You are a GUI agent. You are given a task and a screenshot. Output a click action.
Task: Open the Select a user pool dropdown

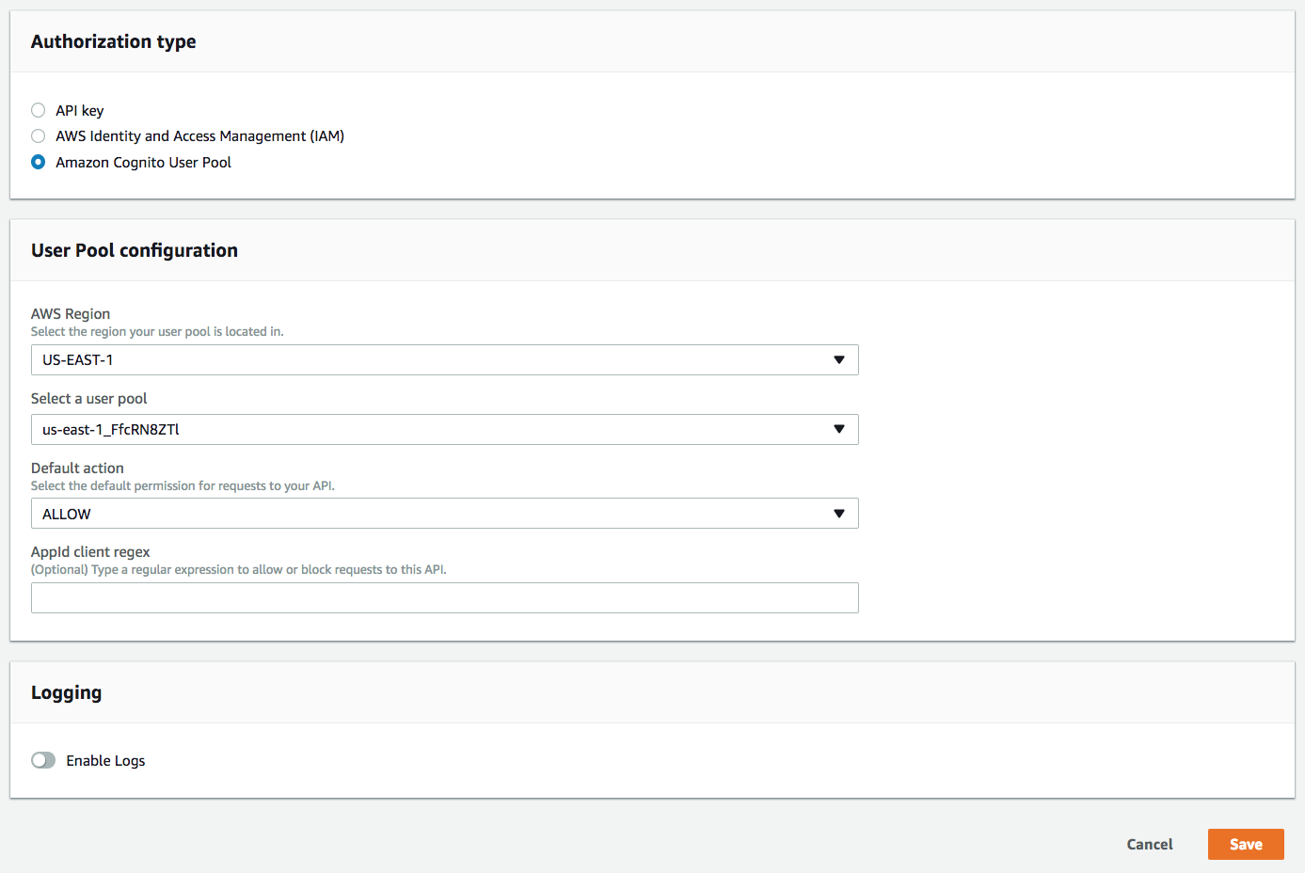click(444, 429)
